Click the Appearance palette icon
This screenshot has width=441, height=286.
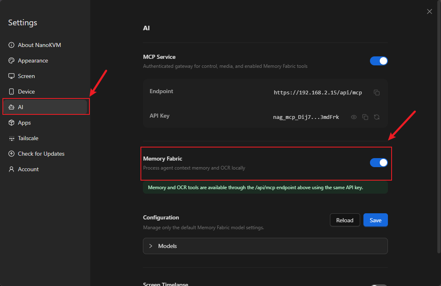11,60
